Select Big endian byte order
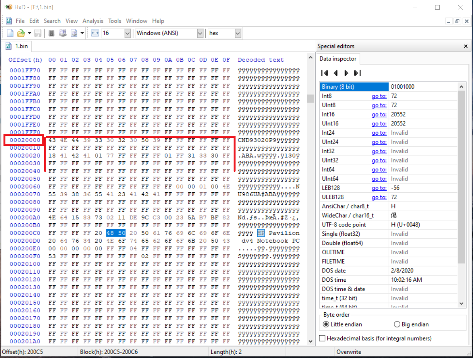Screen dimensions: 473x358 (397, 324)
